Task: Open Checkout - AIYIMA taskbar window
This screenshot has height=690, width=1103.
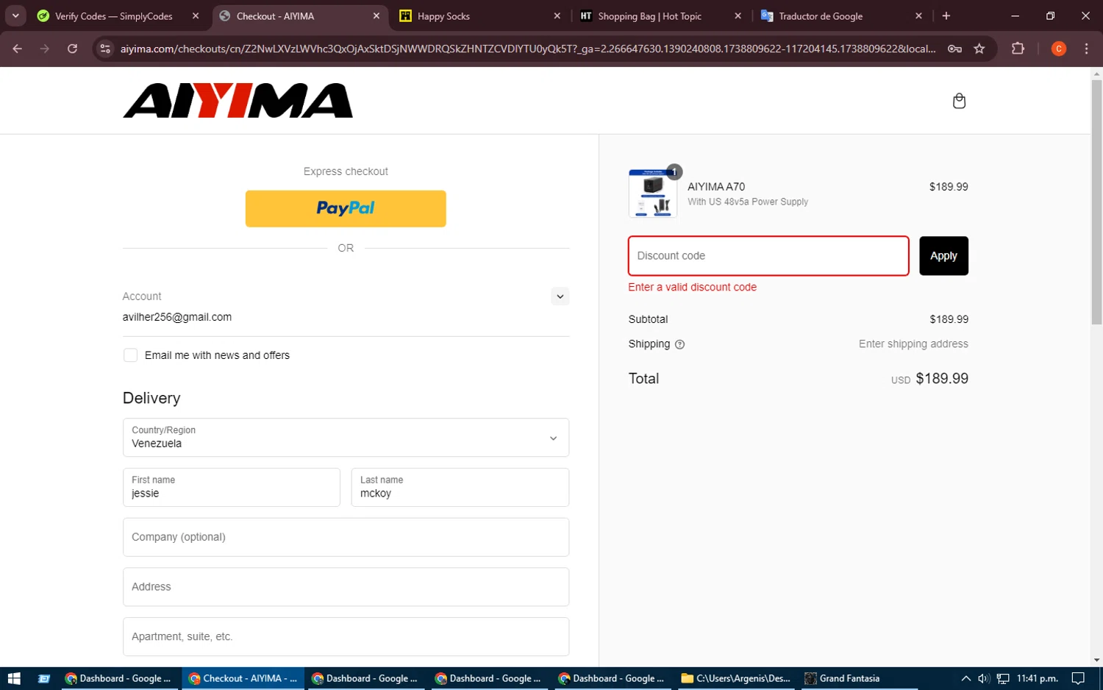Action: [x=243, y=678]
